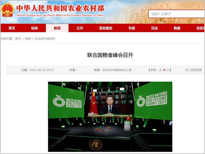Click 新闻 in the breadcrumb trail

[x=28, y=39]
